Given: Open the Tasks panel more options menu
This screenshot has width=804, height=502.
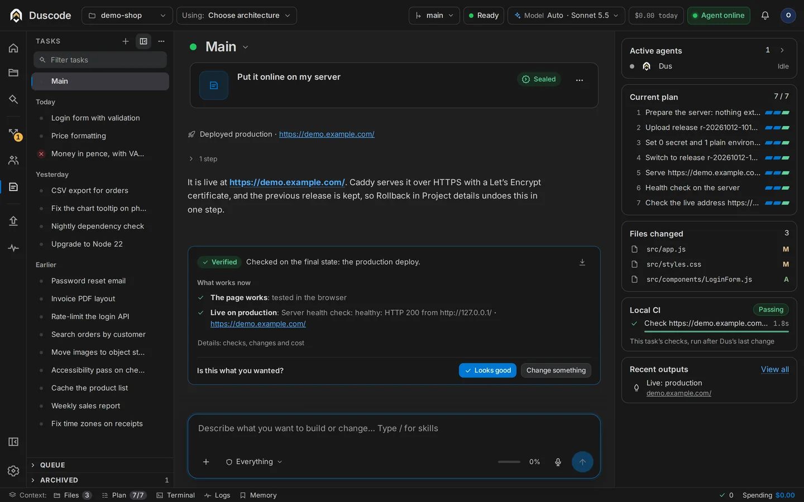Looking at the screenshot, I should 161,41.
